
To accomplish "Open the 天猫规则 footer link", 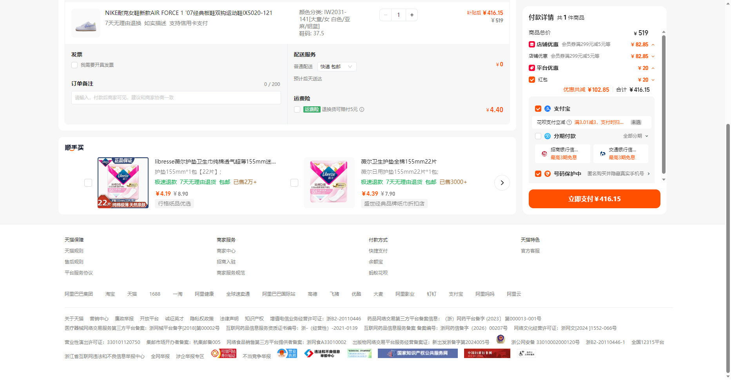I will click(x=74, y=251).
